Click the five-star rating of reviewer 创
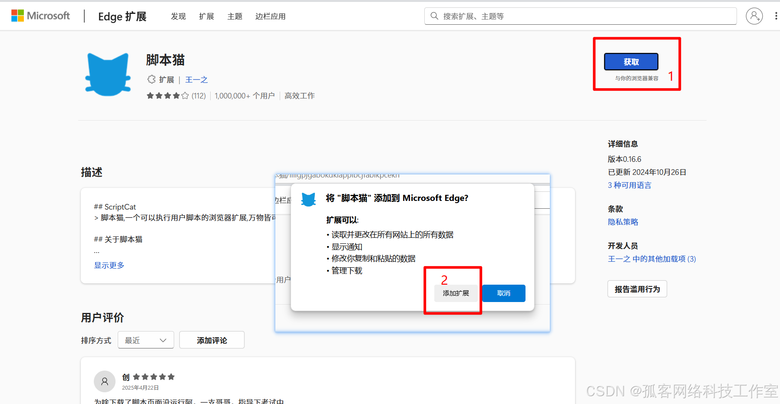Viewport: 780px width, 404px height. (154, 377)
